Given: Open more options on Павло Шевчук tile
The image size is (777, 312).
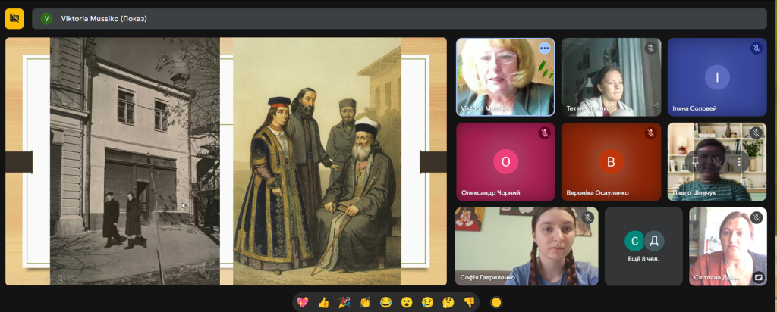Looking at the screenshot, I should [x=738, y=161].
